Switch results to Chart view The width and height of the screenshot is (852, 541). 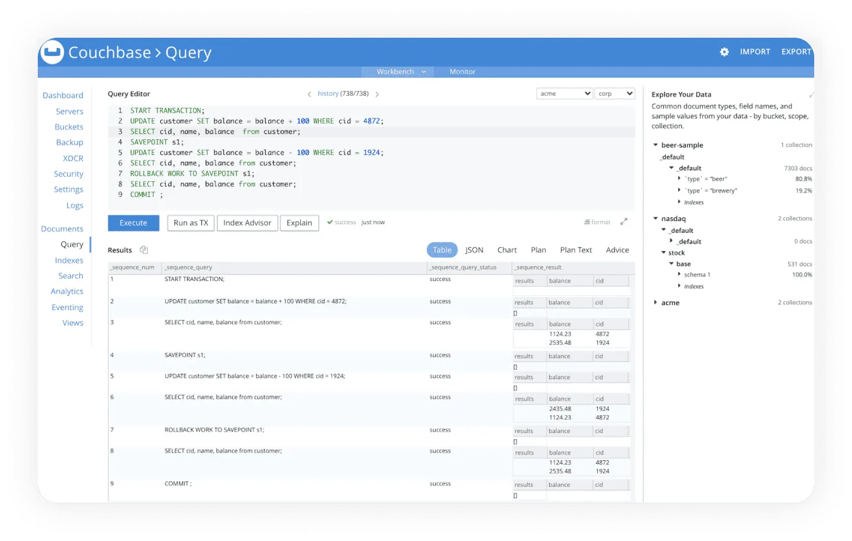[x=507, y=250]
